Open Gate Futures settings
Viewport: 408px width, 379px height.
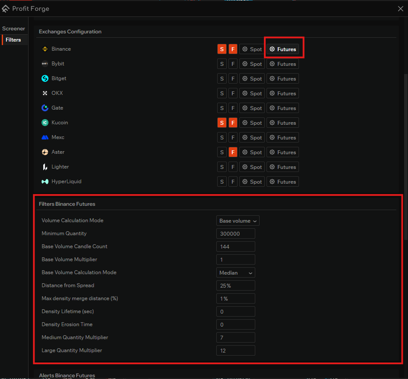283,108
